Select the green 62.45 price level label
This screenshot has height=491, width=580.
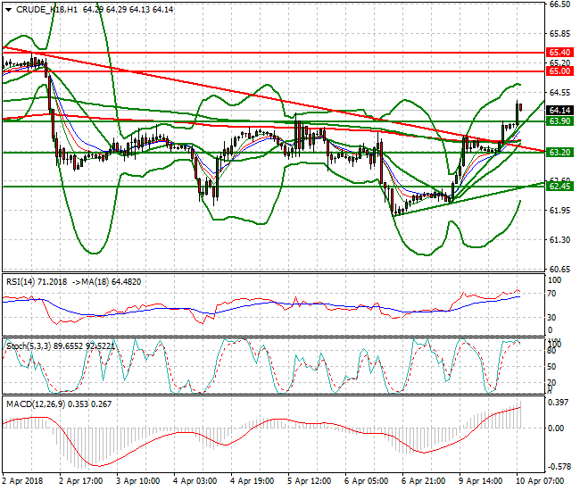click(x=559, y=186)
